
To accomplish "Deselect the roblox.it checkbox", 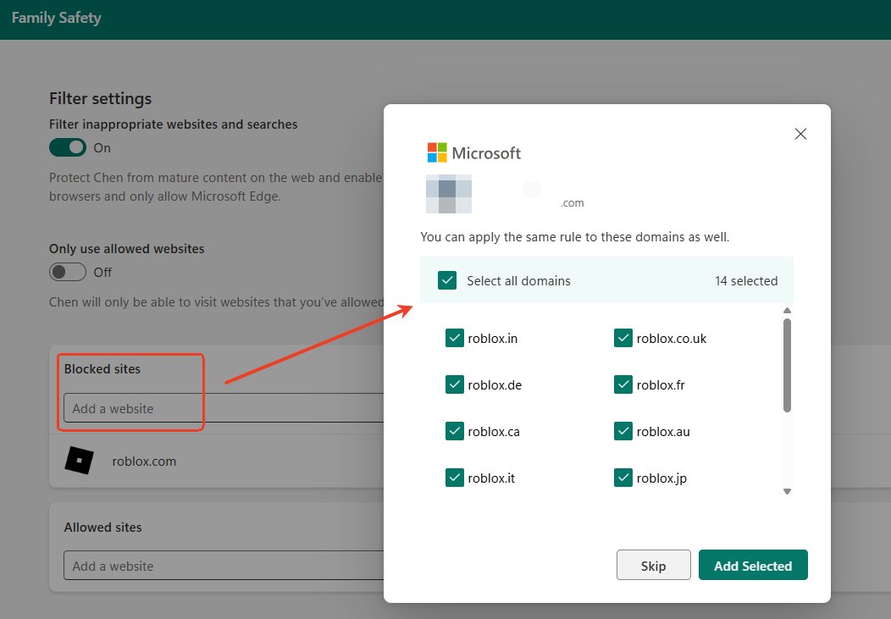I will click(455, 478).
